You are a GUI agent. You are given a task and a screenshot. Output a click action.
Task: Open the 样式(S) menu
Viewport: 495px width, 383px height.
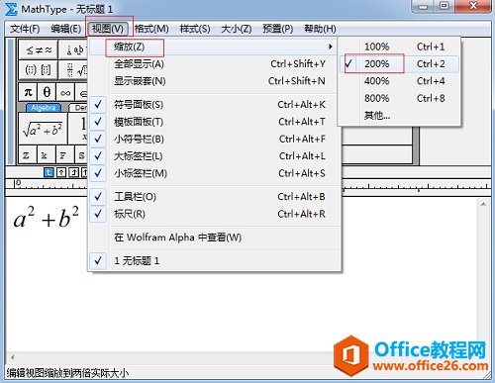[x=195, y=29]
